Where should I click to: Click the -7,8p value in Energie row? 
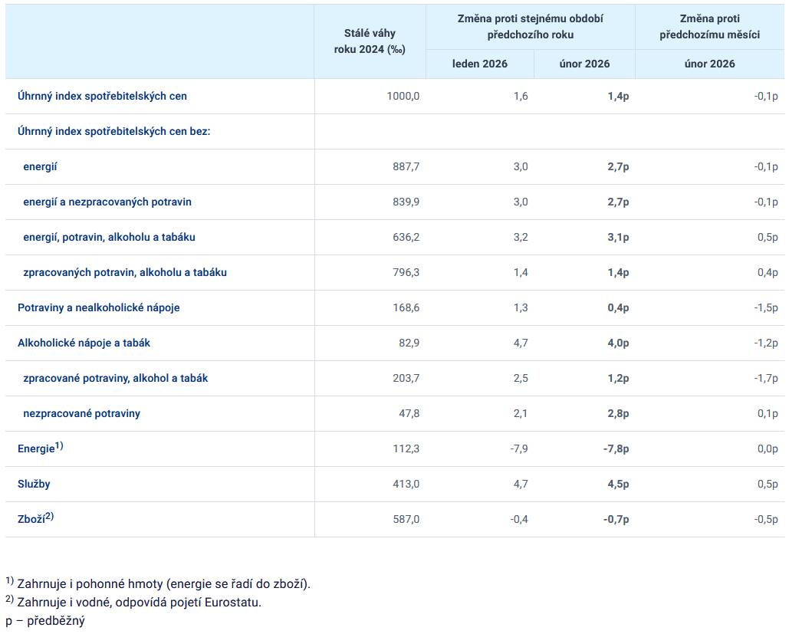[616, 449]
